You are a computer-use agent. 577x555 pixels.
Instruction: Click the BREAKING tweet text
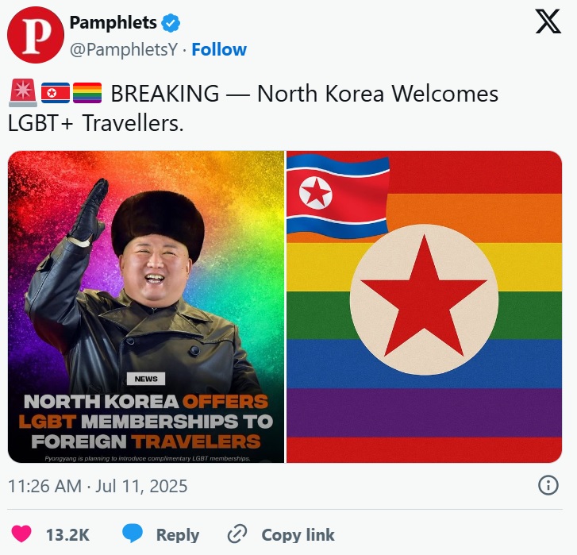pyautogui.click(x=253, y=108)
